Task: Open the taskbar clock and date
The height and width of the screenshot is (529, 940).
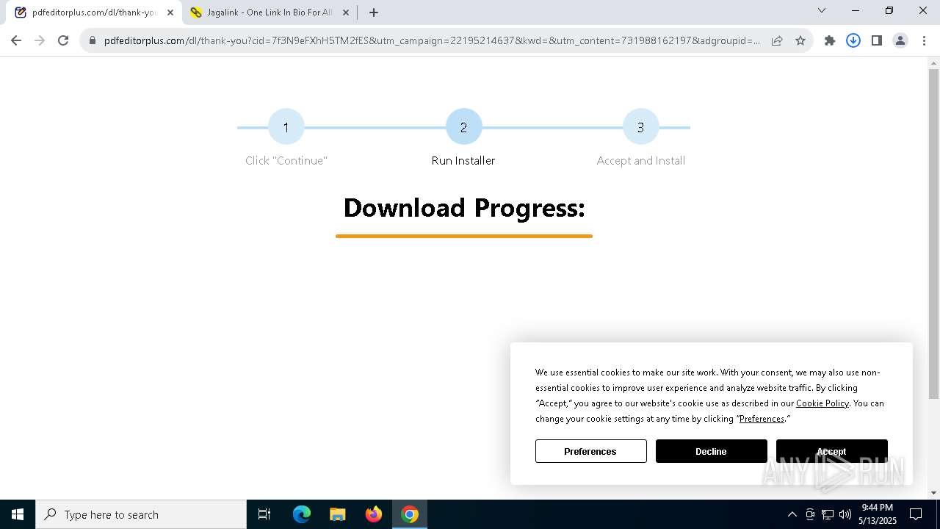Action: coord(878,514)
